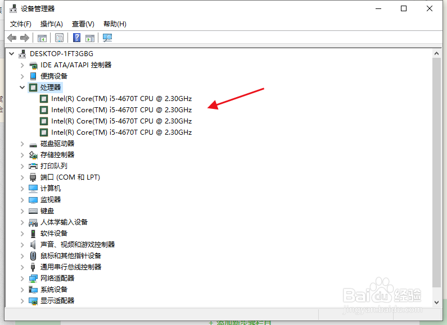Click the Back arrow toolbar icon

[x=12, y=38]
